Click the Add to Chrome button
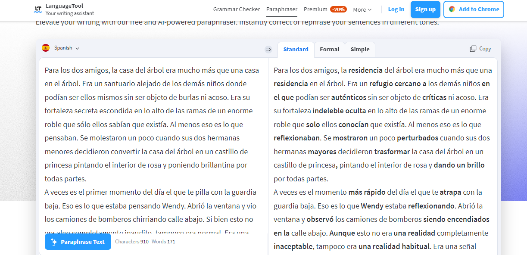The width and height of the screenshot is (527, 255). click(473, 9)
